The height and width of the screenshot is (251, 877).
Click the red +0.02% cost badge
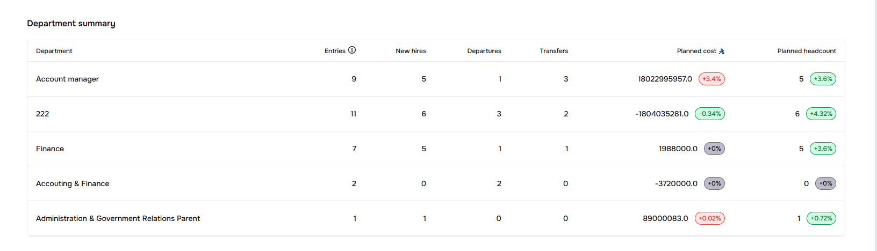(709, 218)
